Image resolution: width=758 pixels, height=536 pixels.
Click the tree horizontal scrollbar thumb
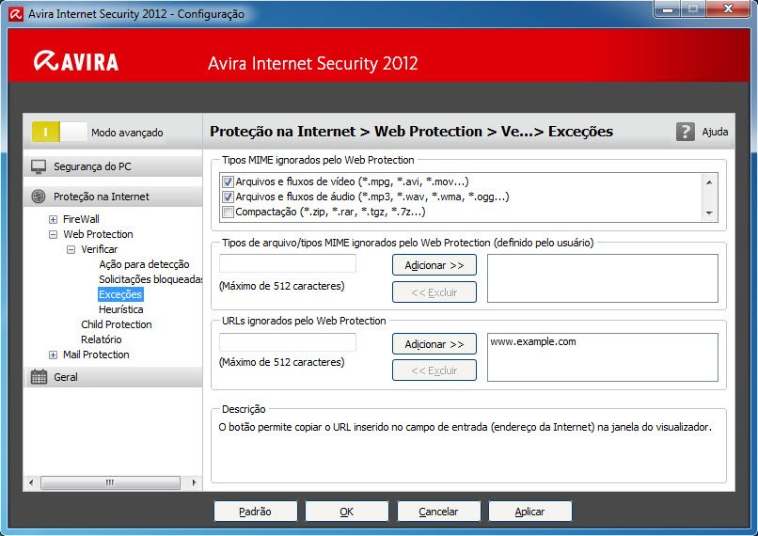point(110,482)
